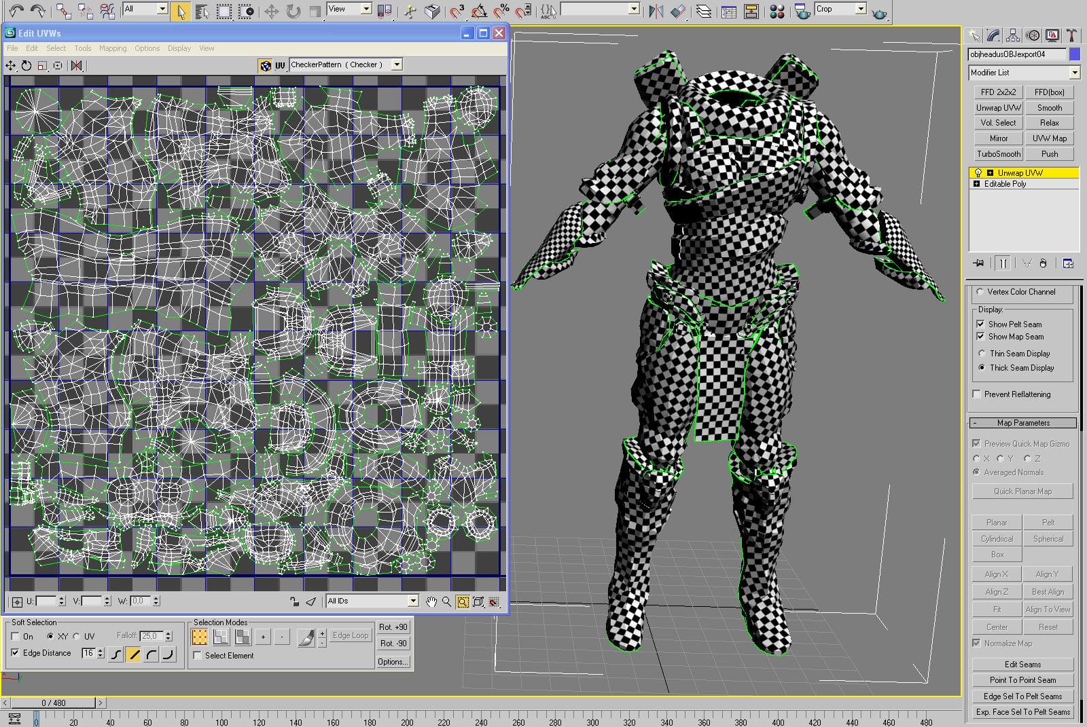The height and width of the screenshot is (727, 1087).
Task: Toggle lock selection padlock in Edit UVWs
Action: [x=293, y=601]
